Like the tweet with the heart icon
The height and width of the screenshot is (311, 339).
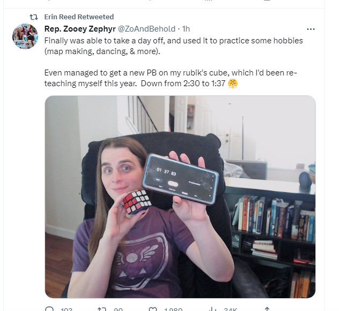153,309
